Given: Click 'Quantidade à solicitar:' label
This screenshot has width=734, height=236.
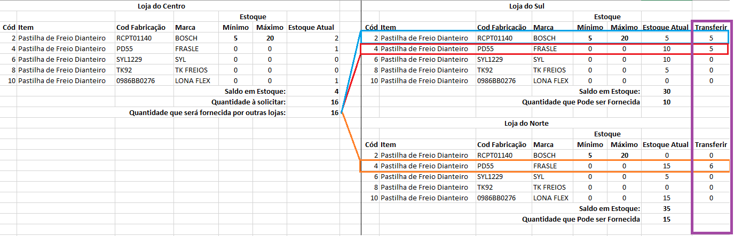Looking at the screenshot, I should 248,102.
